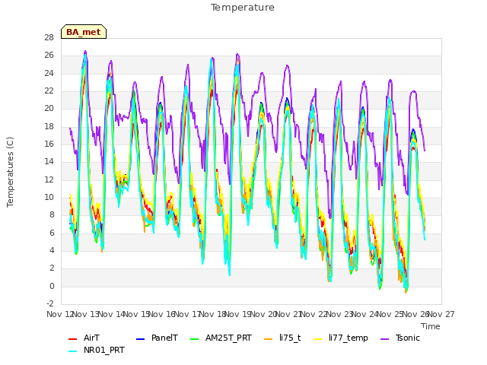
Task: Toggle the PanelT legend entry
Action: click(158, 338)
